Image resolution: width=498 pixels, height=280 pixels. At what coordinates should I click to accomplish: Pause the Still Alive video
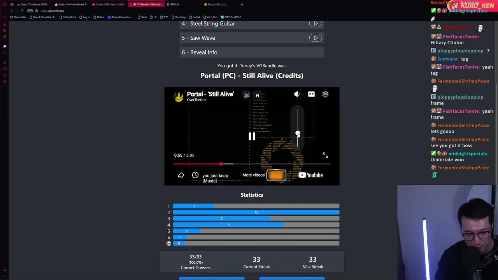click(252, 136)
